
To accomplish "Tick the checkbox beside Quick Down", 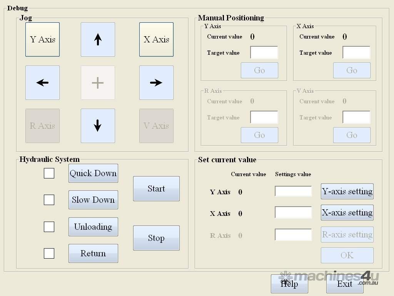I will click(x=49, y=173).
